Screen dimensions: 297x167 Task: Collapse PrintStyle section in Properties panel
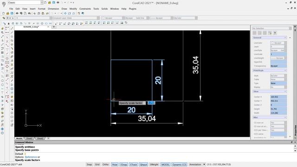pos(285,71)
